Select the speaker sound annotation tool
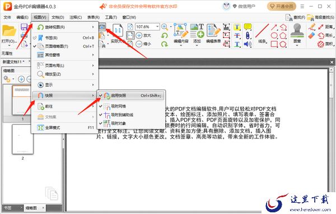The width and height of the screenshot is (336, 214). click(x=248, y=44)
